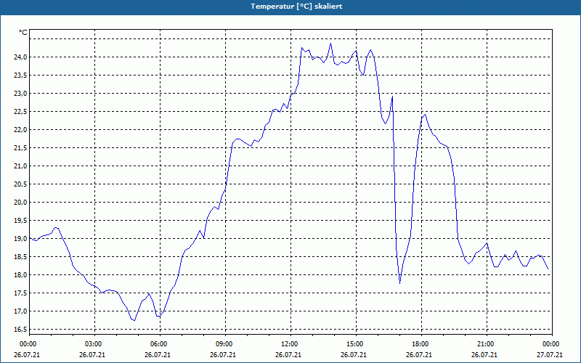The image size is (581, 363).
Task: Select the 18,0 y-axis label
Action: [21, 275]
